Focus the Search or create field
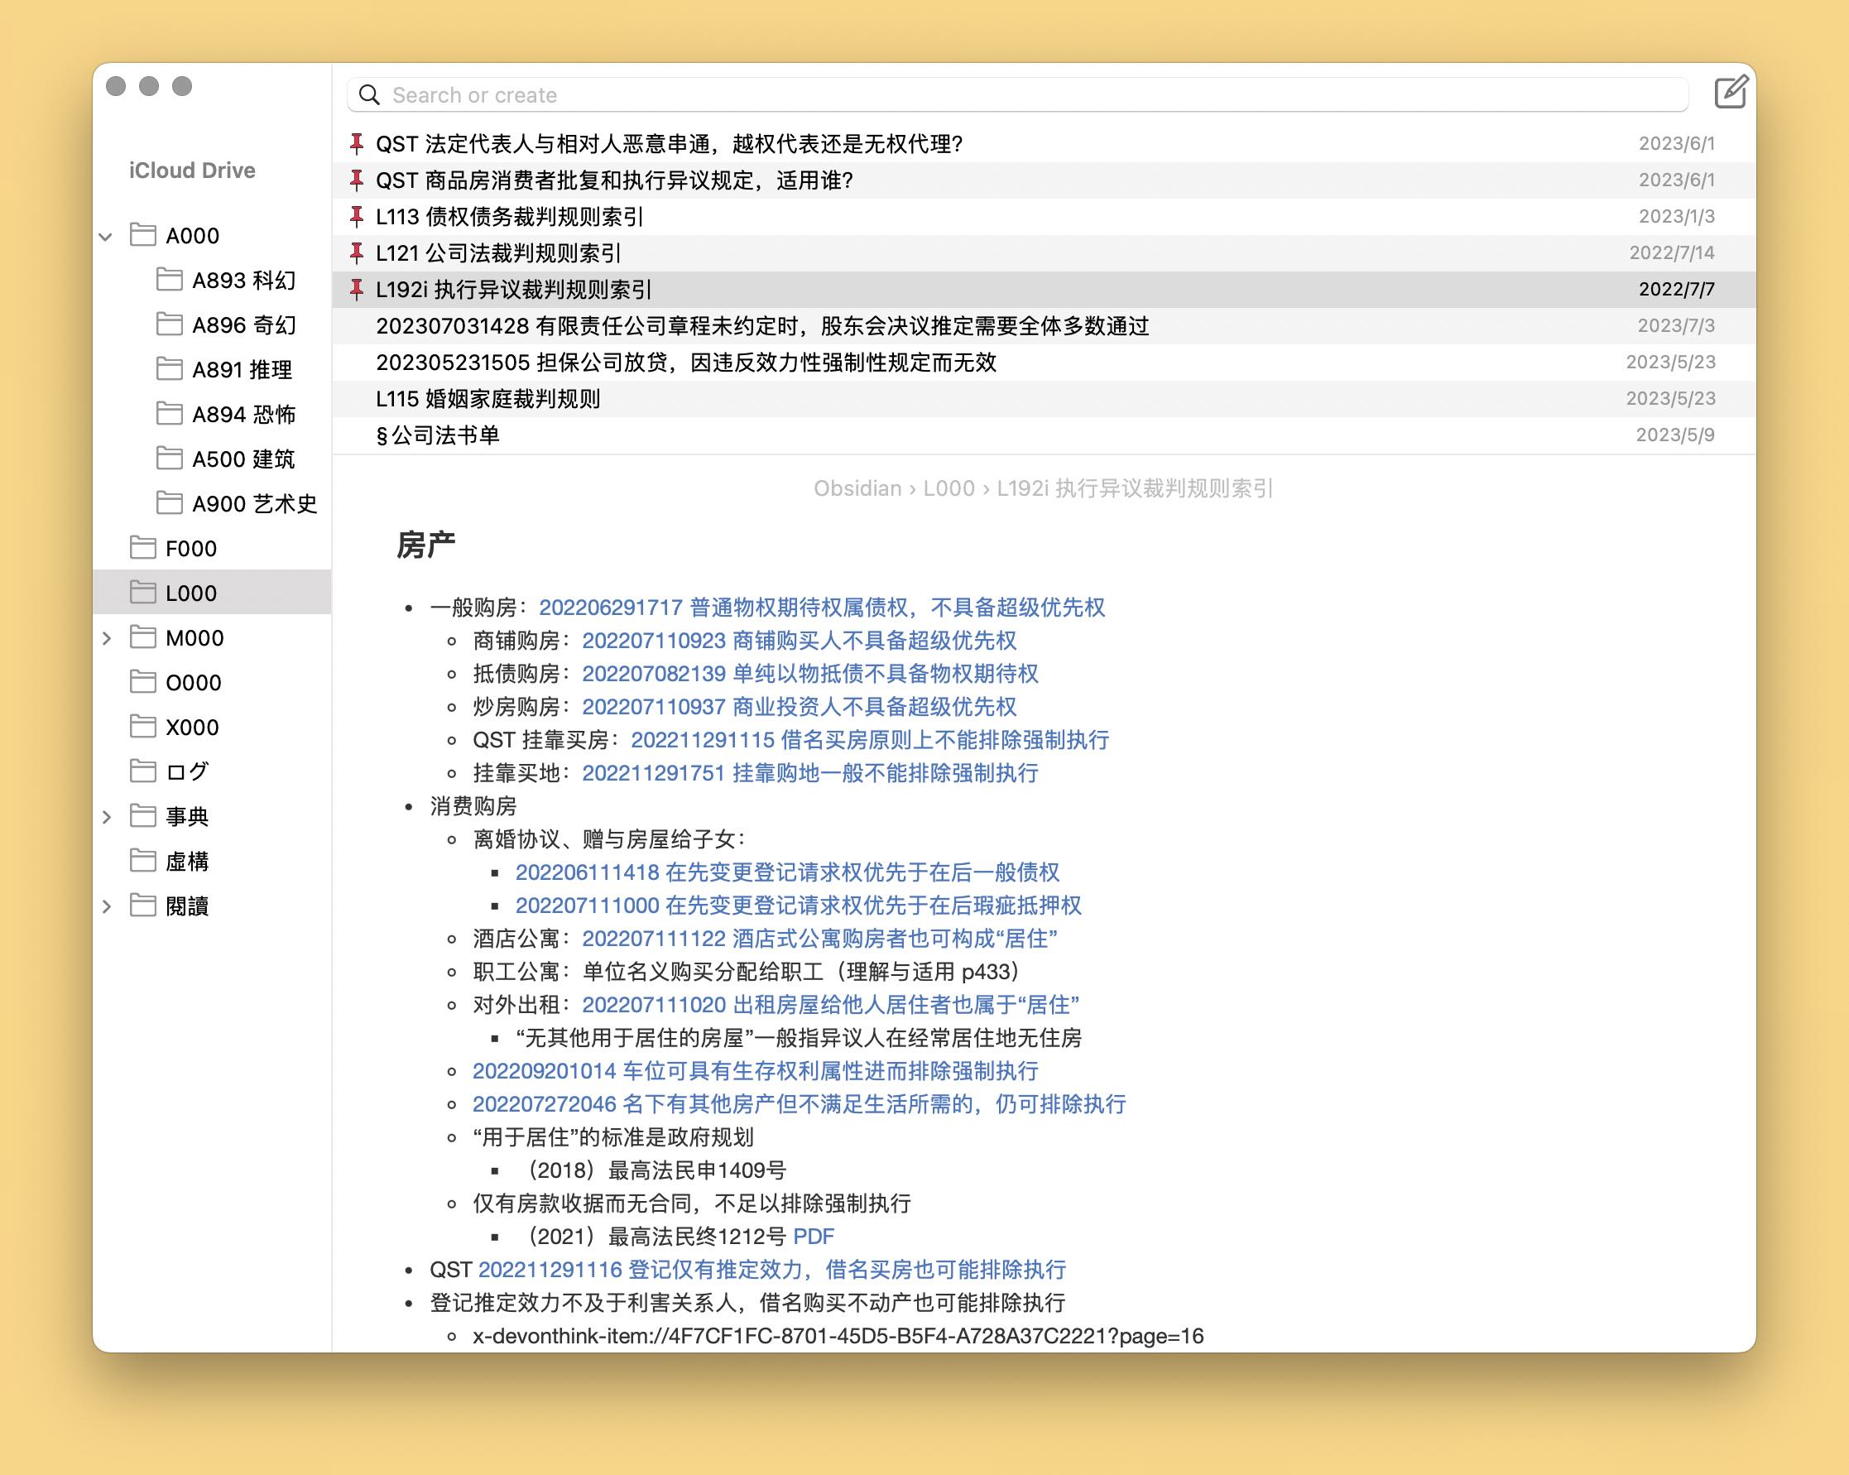 point(1018,94)
